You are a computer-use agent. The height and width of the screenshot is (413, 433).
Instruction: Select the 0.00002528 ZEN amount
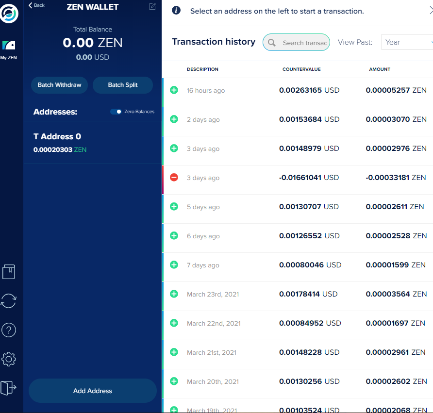coord(396,236)
